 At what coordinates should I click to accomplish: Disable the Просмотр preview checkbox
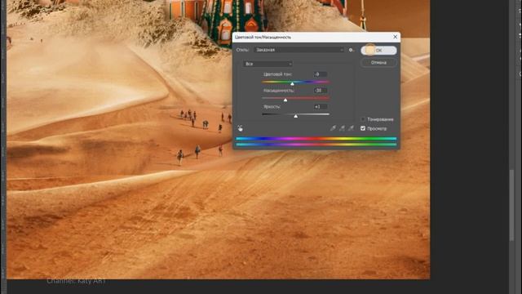pos(363,128)
